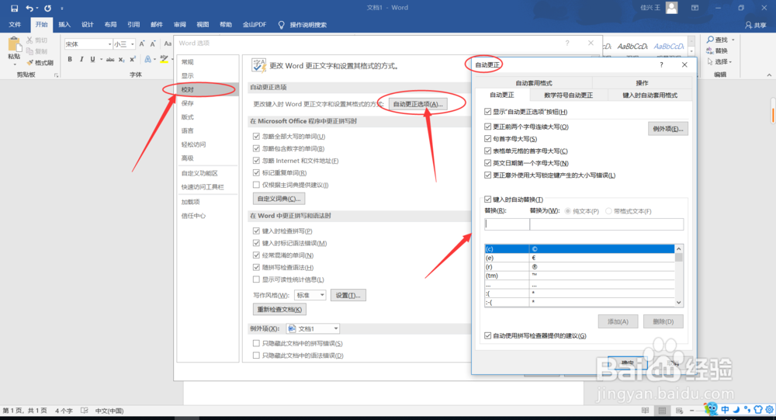Undo the last action
The image size is (776, 420).
pyautogui.click(x=29, y=8)
